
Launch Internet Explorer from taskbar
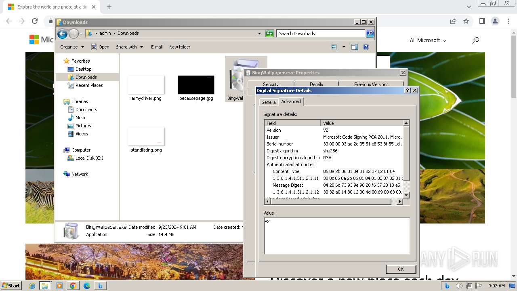pos(32,286)
